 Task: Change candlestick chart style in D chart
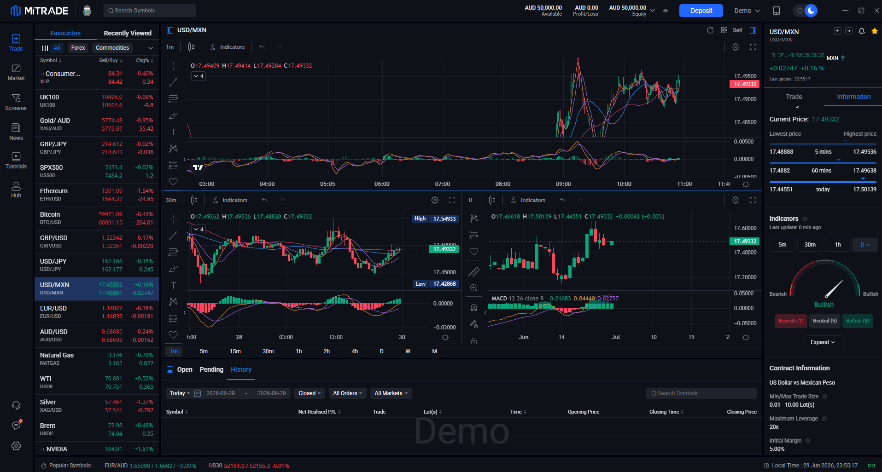(492, 200)
